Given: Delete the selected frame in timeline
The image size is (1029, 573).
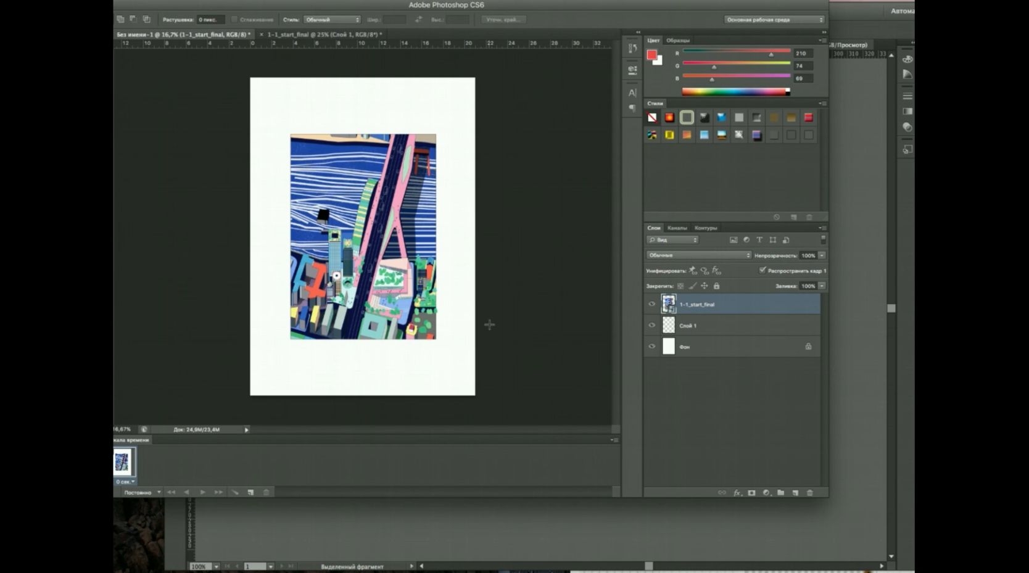Looking at the screenshot, I should tap(267, 492).
